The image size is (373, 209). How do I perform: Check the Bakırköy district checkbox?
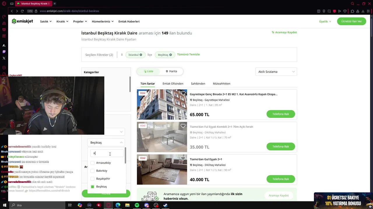point(92,171)
